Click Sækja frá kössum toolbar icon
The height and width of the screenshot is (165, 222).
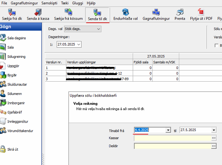(x=68, y=12)
